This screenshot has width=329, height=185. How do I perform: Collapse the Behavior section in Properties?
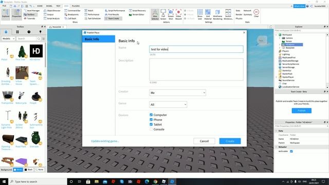pos(277,147)
